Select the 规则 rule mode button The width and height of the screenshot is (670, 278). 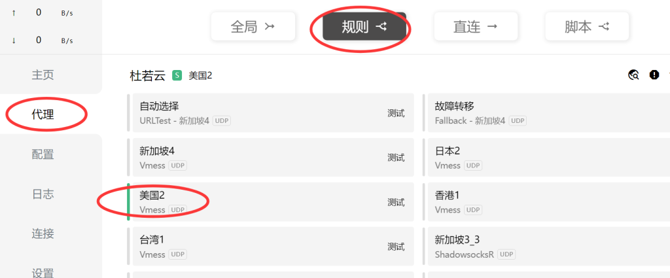click(364, 26)
